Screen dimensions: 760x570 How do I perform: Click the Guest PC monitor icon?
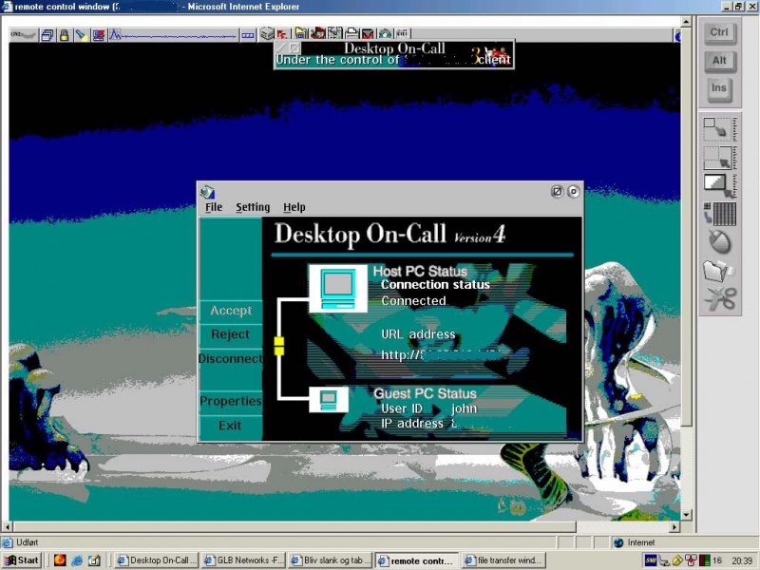[329, 399]
